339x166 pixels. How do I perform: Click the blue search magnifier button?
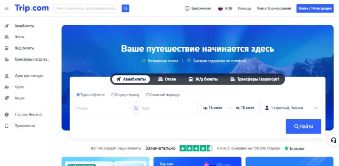(125, 9)
